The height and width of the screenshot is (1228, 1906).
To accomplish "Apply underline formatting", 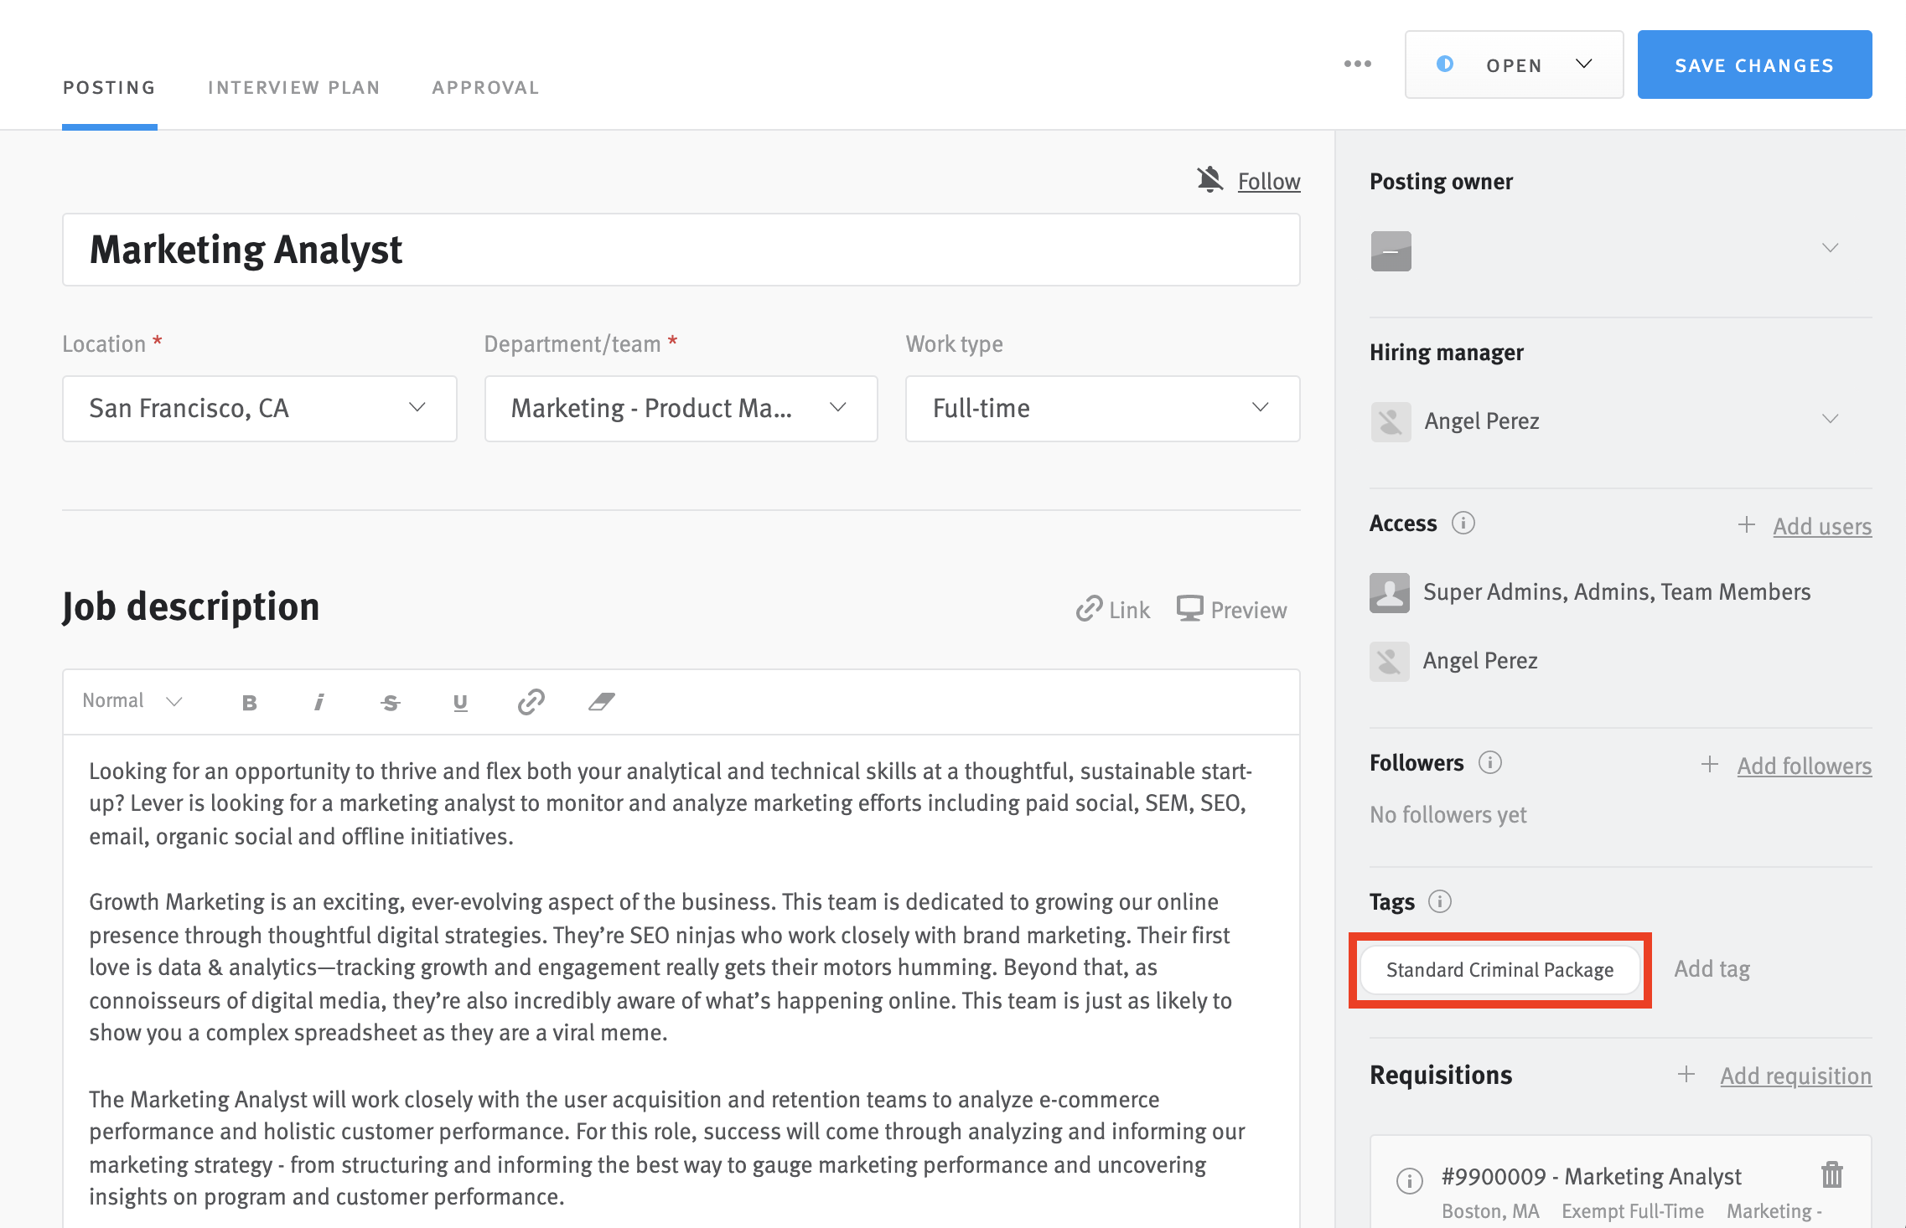I will point(460,703).
